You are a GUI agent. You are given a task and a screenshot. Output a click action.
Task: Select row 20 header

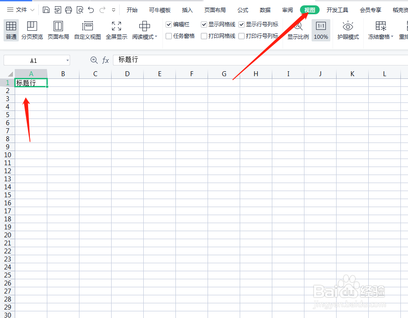click(7, 235)
